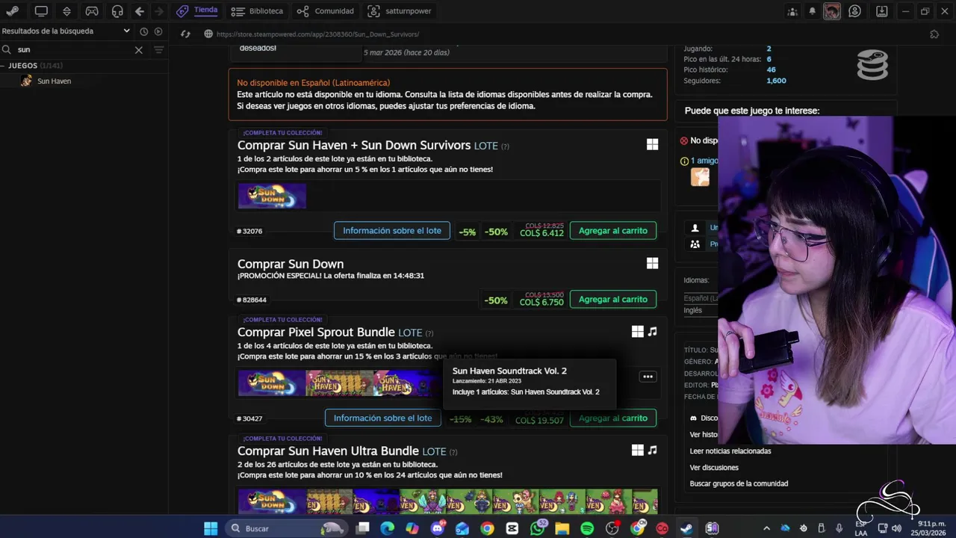
Task: Toggle the ready-to-play filter icon
Action: [158, 31]
